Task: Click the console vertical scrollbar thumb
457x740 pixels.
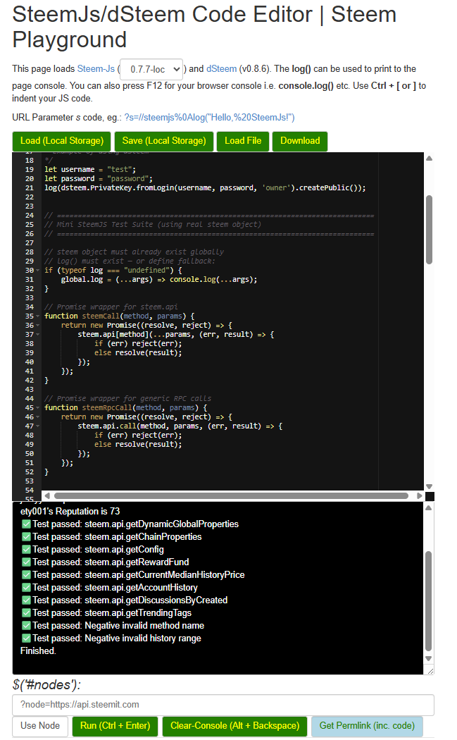Action: tap(429, 601)
